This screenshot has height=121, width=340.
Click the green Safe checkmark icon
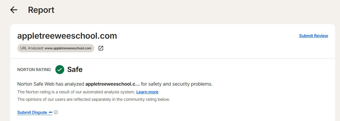click(x=60, y=70)
